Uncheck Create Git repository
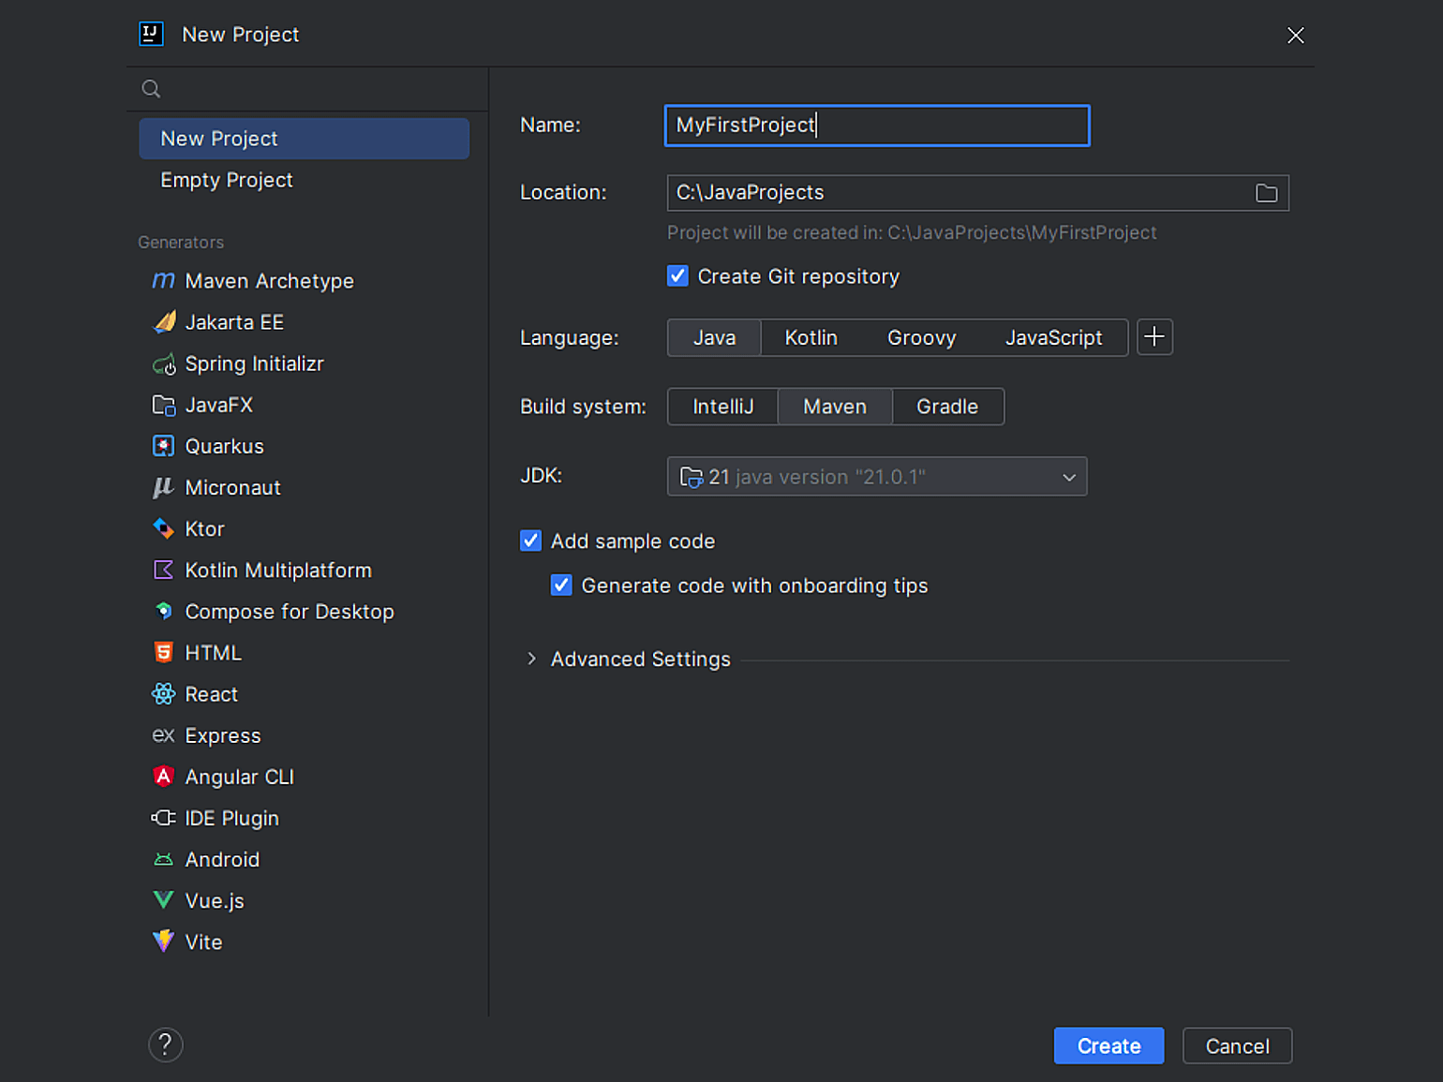 point(677,276)
